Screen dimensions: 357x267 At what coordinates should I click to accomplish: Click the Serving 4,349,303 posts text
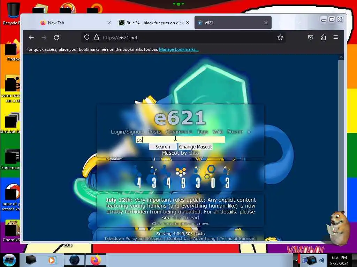coord(180,234)
